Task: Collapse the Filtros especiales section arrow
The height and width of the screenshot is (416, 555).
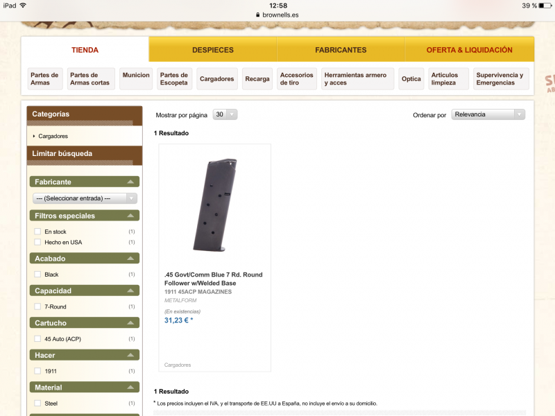Action: (130, 216)
